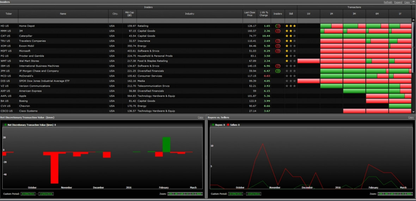Click the Boeing row name

tap(23, 101)
